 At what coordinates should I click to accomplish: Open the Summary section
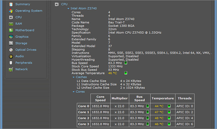click(x=23, y=4)
